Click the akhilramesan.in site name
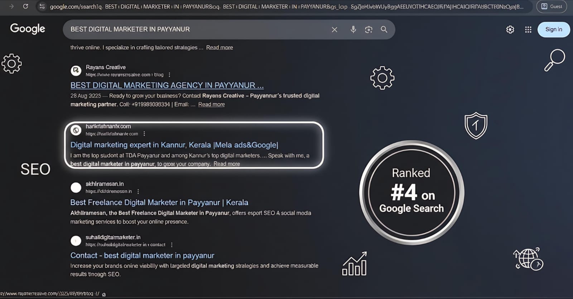Screen dimensions: 573x299 (105, 184)
